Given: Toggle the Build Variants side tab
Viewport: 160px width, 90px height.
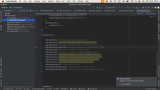Looking at the screenshot, I should 1,72.
